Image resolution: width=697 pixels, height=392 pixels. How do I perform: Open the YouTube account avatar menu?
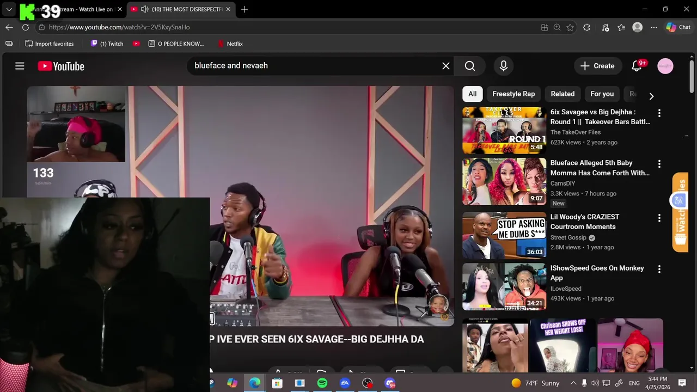coord(665,66)
